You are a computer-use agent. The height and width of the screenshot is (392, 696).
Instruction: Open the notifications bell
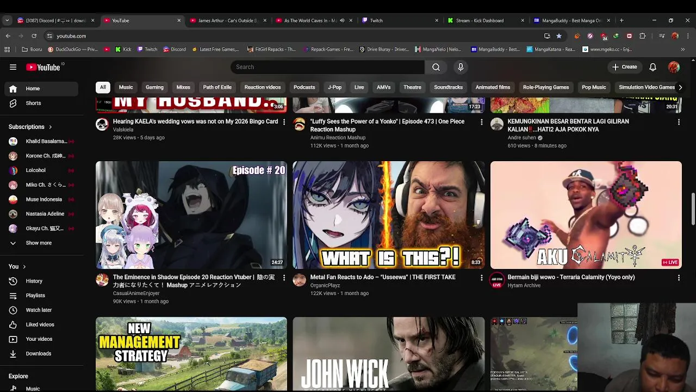coord(653,67)
